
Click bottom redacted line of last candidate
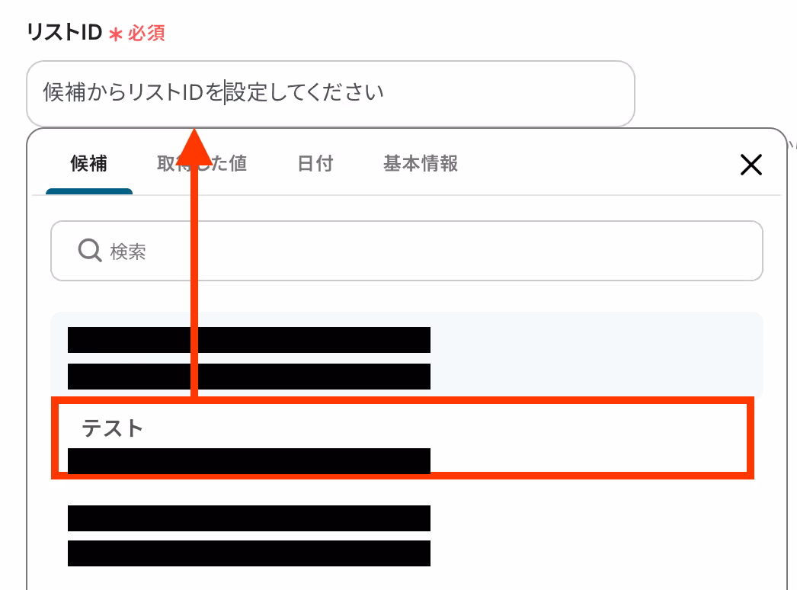pos(249,553)
